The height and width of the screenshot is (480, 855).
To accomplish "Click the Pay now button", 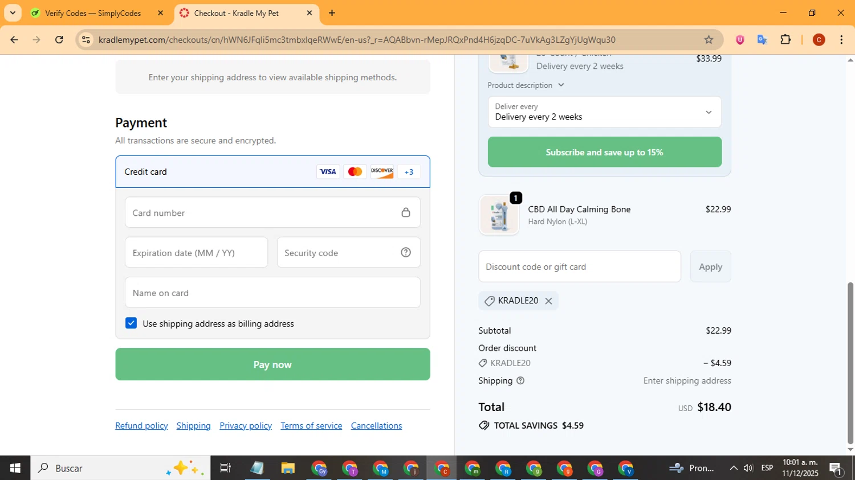I will tap(272, 364).
